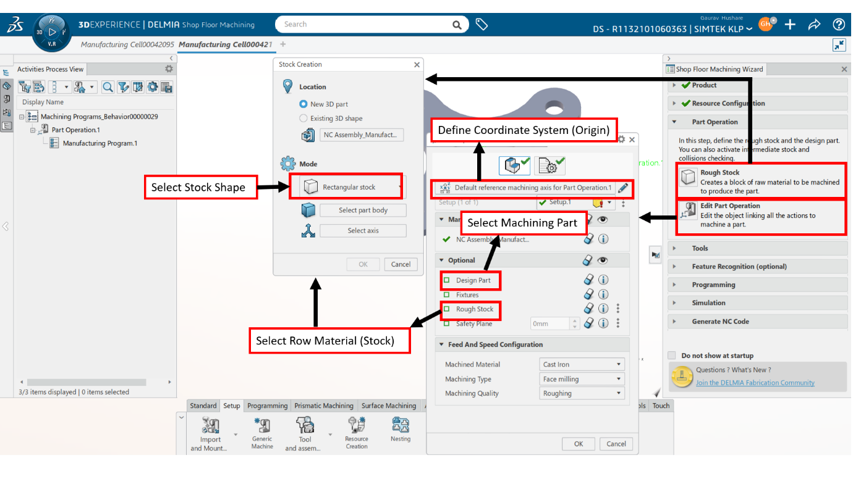
Task: Click the filter tree icon in Activities toolbar
Action: click(x=24, y=87)
